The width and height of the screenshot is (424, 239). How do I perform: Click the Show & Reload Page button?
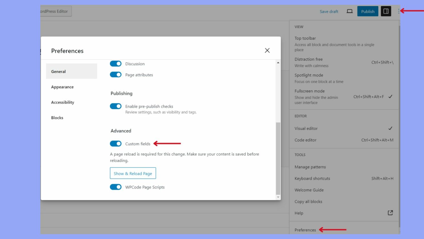(133, 173)
